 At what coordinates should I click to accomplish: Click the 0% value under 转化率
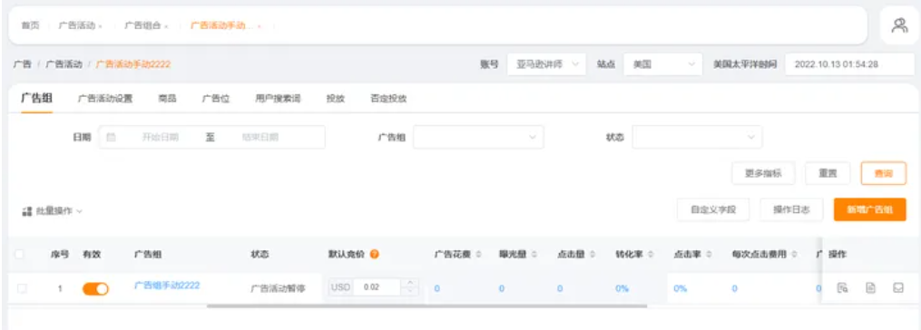click(622, 288)
